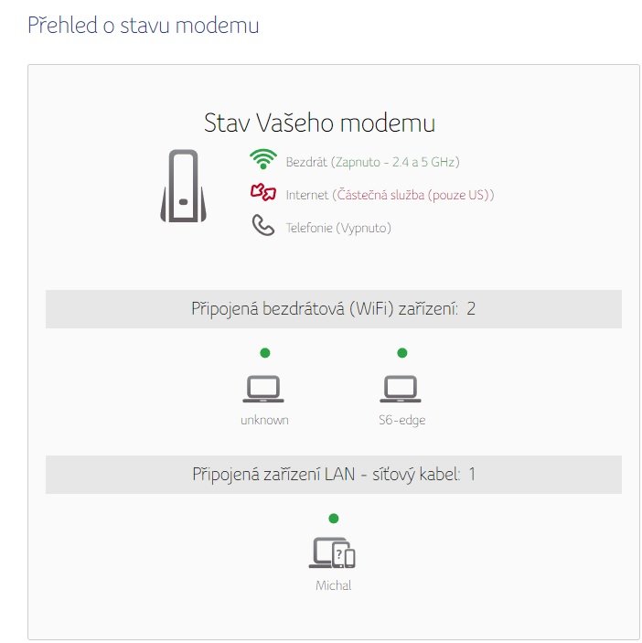Open Bezdrát (Zapnuto - 2.4 a 5 GHz) status
The height and width of the screenshot is (643, 642).
(x=372, y=162)
